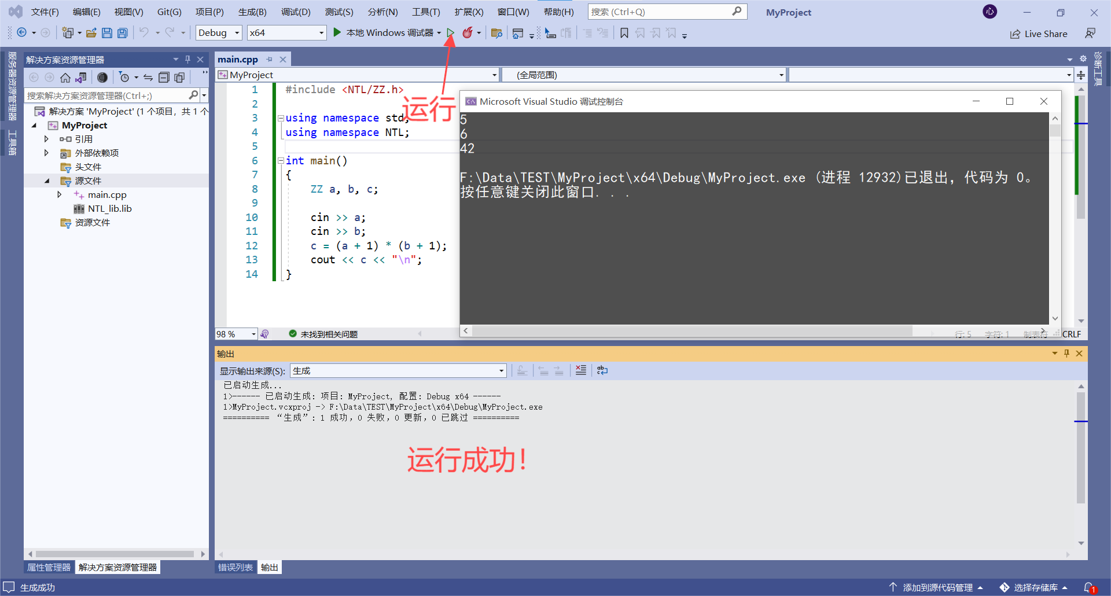Select the 资源文件 folder
The width and height of the screenshot is (1111, 596).
92,222
